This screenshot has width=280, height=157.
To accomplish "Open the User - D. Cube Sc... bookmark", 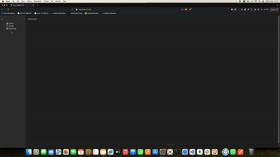I will (x=42, y=13).
